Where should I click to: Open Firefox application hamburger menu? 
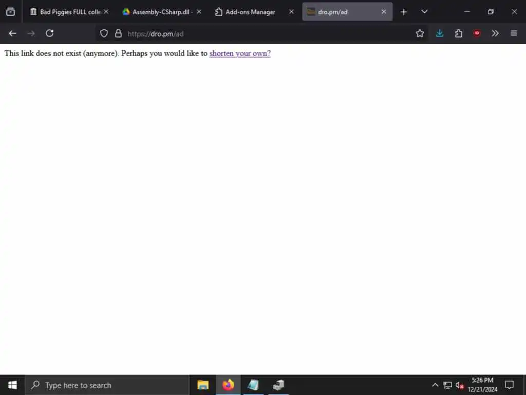514,33
